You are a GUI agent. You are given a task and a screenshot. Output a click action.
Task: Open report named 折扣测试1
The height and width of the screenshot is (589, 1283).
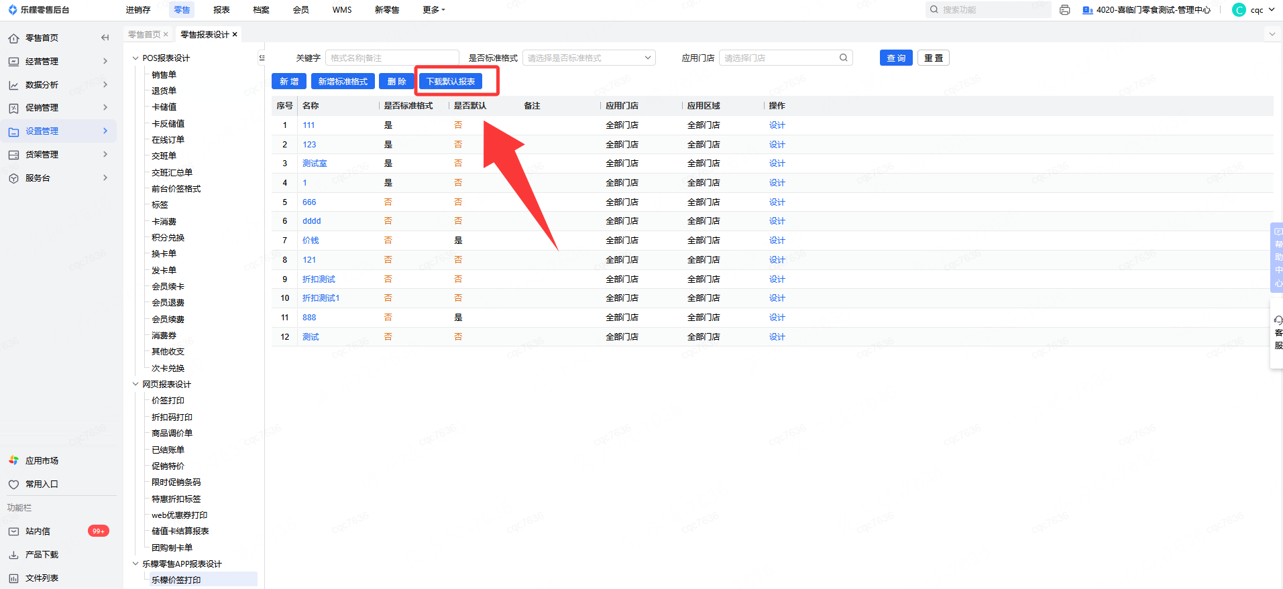click(321, 298)
